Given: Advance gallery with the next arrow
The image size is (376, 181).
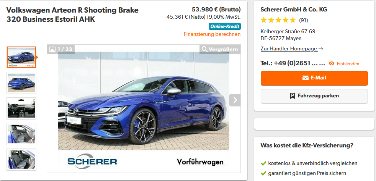Looking at the screenshot, I should [x=235, y=100].
